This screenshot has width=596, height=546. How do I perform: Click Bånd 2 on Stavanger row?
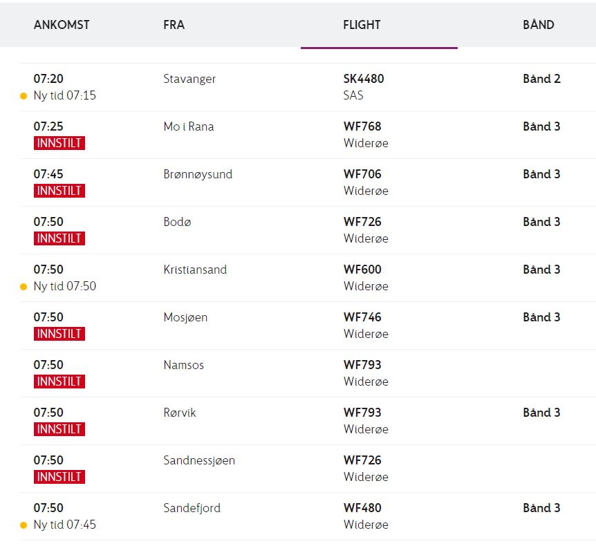click(541, 79)
